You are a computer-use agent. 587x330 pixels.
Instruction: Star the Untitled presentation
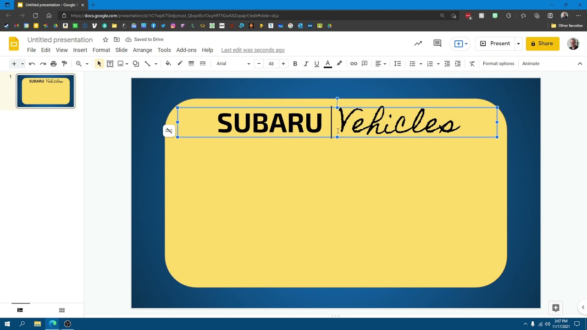(x=105, y=39)
